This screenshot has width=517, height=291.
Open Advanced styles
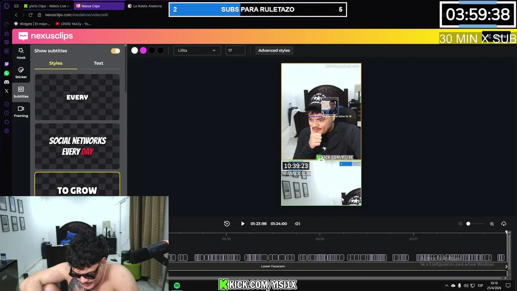click(274, 51)
